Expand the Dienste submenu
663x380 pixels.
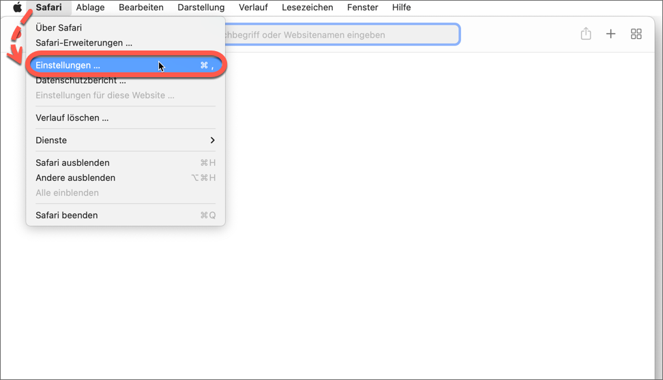(126, 141)
